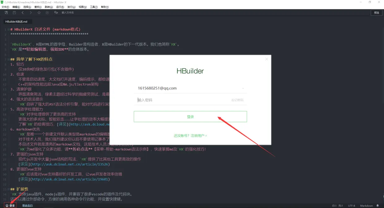Image resolution: width=384 pixels, height=208 pixels.
Task: Click the star bookmark toolbar icon
Action: (x=39, y=13)
